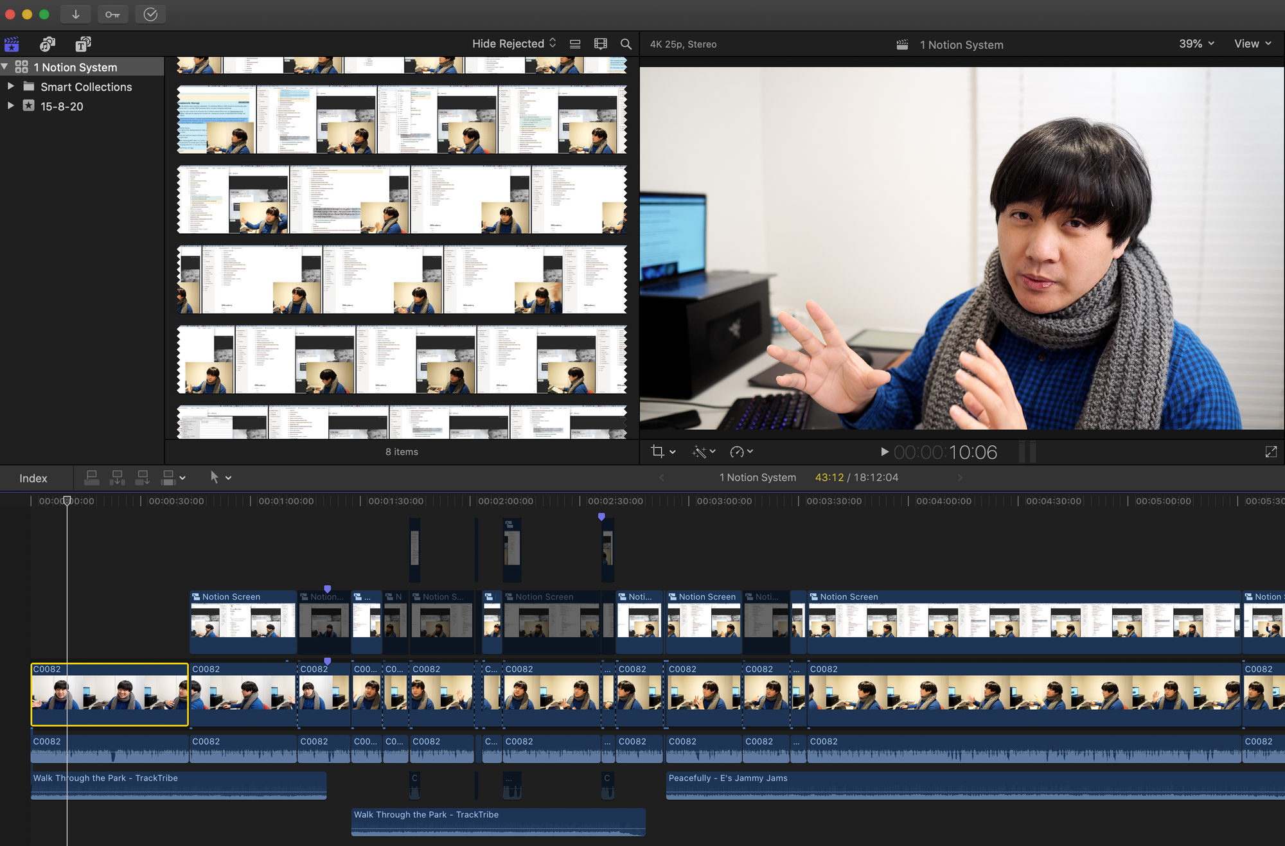1285x846 pixels.
Task: Expand the 15-8-20 event folder
Action: (x=10, y=106)
